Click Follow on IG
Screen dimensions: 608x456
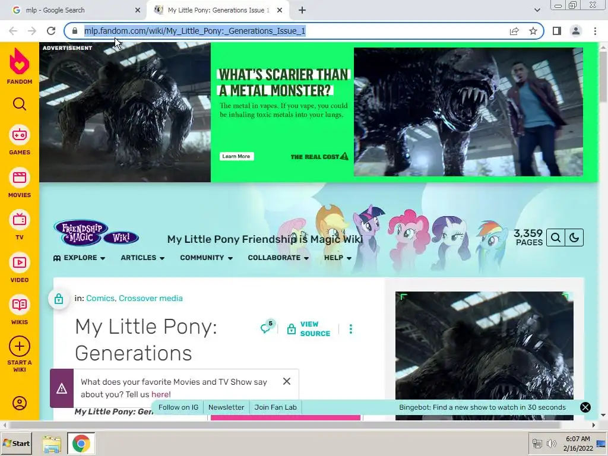pyautogui.click(x=178, y=407)
